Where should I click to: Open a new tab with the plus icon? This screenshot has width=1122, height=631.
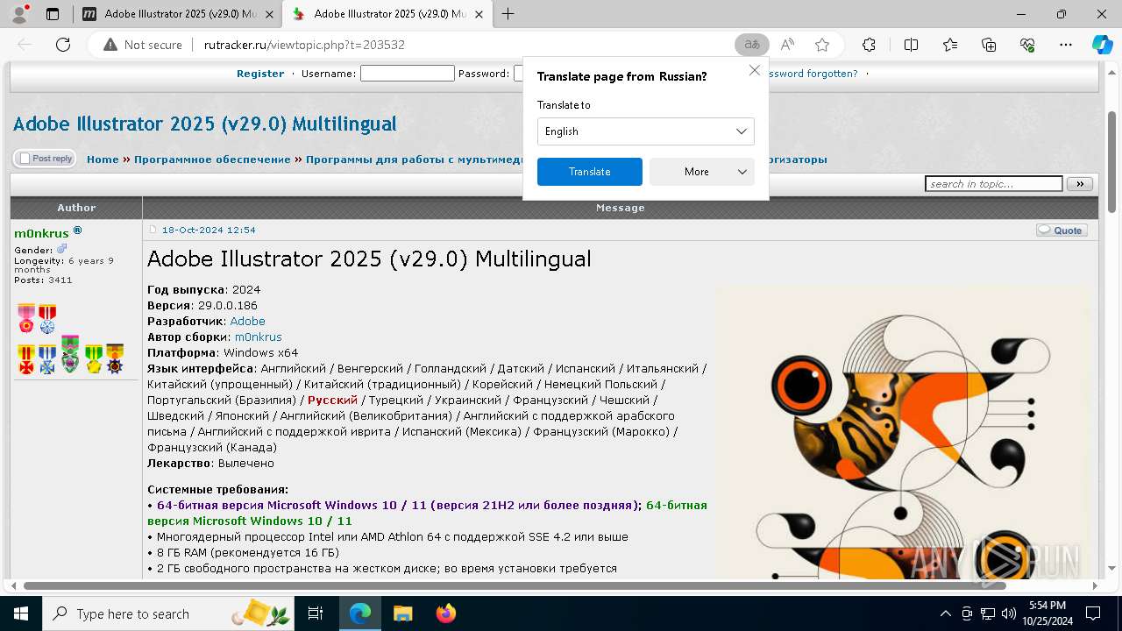[x=508, y=14]
